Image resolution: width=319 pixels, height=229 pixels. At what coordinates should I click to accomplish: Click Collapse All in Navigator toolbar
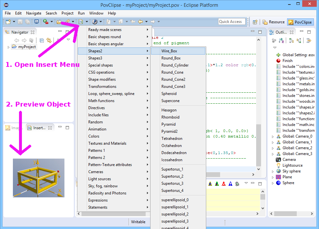pos(42,40)
